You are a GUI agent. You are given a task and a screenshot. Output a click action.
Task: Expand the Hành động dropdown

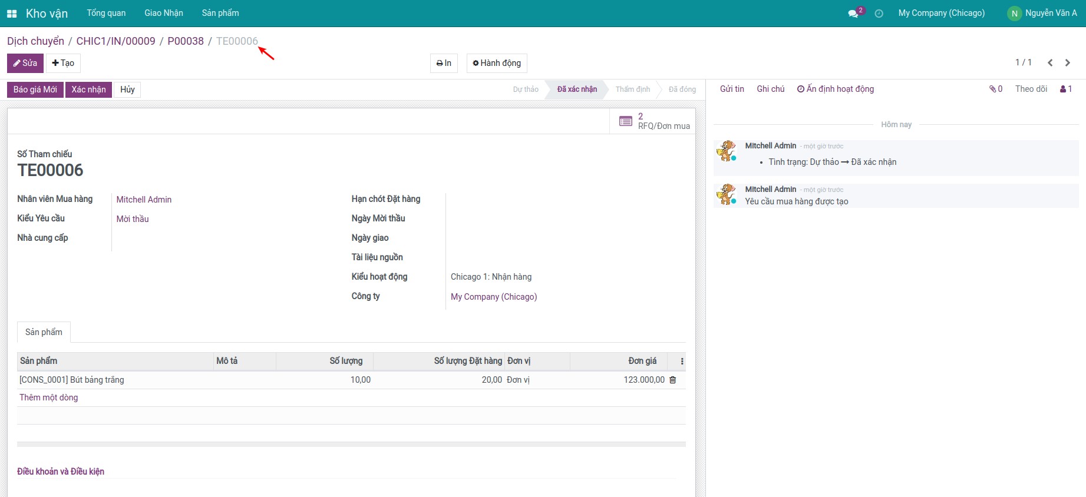496,63
